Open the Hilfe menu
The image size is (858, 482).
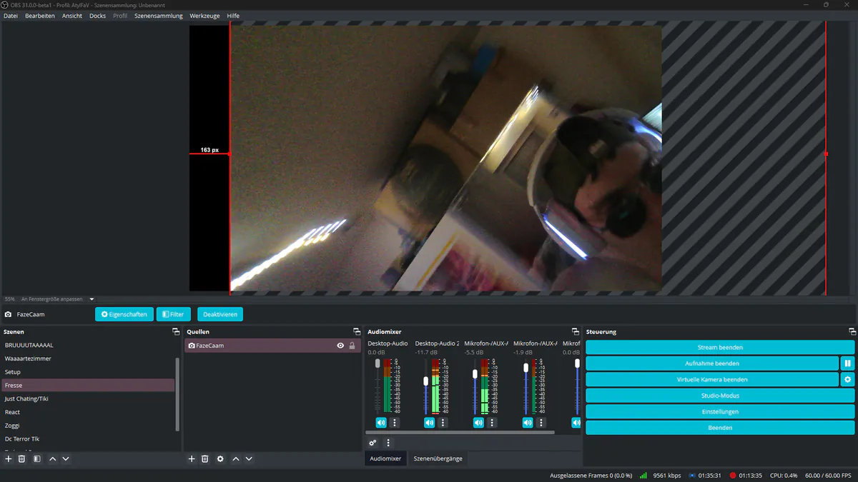point(233,16)
